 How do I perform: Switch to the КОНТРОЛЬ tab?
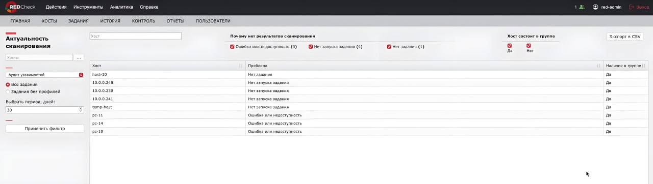click(143, 21)
